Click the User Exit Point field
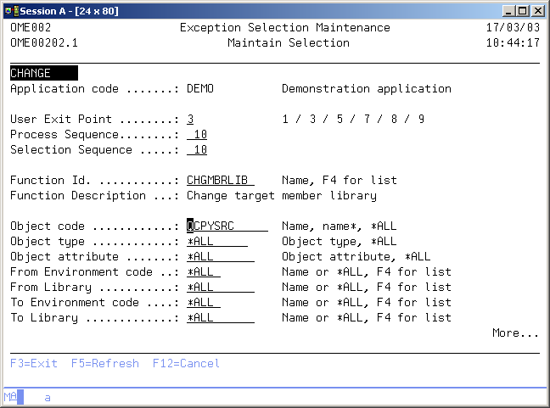Image resolution: width=550 pixels, height=408 pixels. pos(191,120)
